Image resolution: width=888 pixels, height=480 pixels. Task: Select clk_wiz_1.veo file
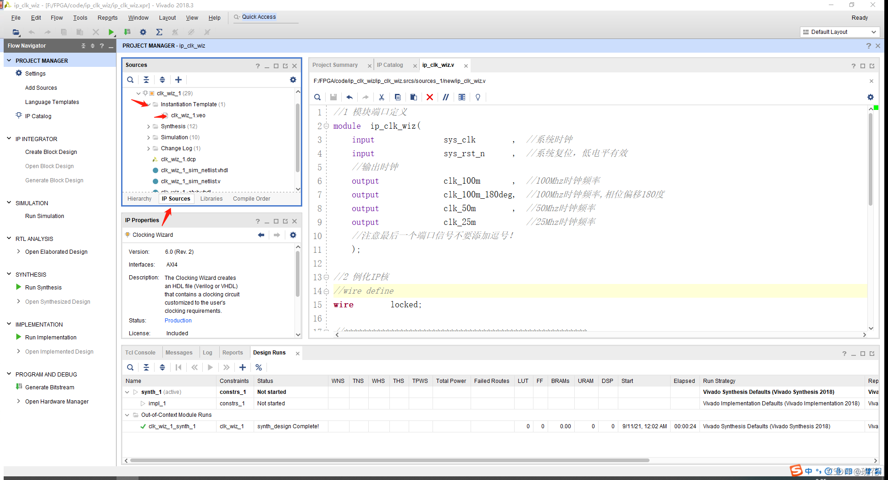(x=188, y=115)
